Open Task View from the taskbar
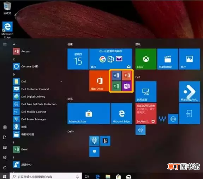 click(x=87, y=177)
